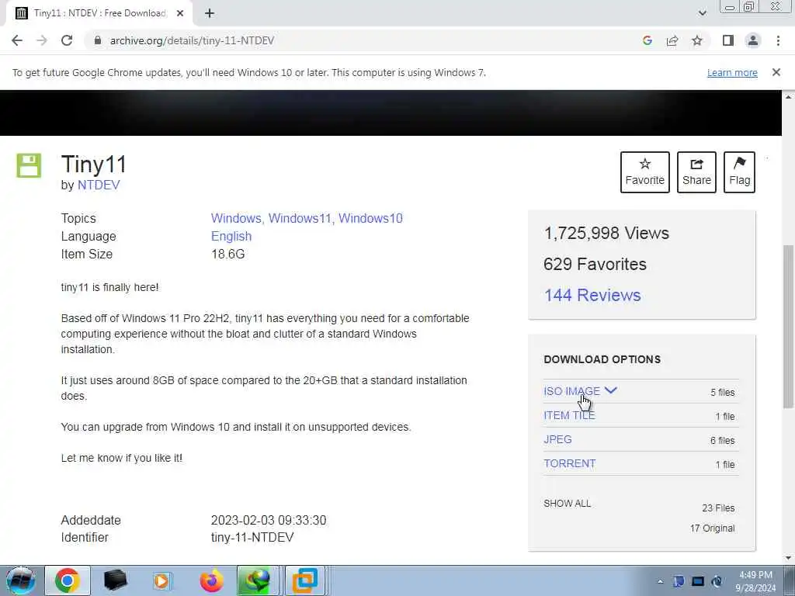Click the scrollbar down arrow

coord(789,557)
